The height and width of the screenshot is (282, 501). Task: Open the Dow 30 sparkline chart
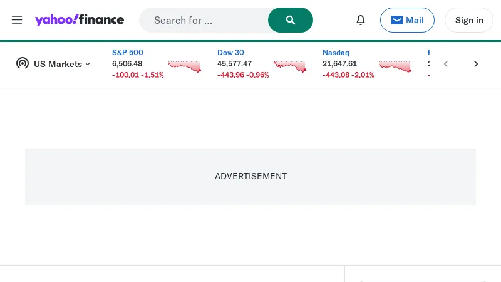[x=290, y=66]
